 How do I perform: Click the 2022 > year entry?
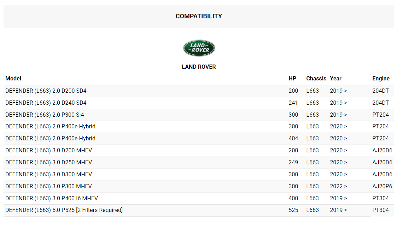click(338, 186)
